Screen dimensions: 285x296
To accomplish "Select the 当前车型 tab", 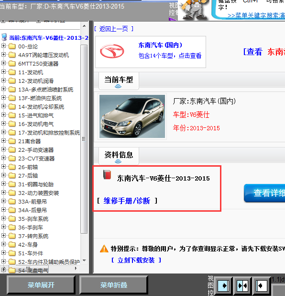I will tap(119, 81).
